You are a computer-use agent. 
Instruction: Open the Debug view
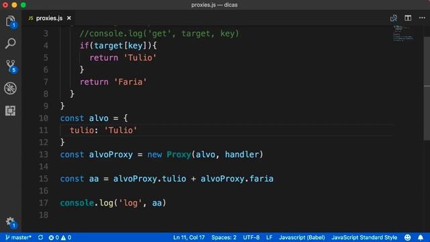coord(11,88)
